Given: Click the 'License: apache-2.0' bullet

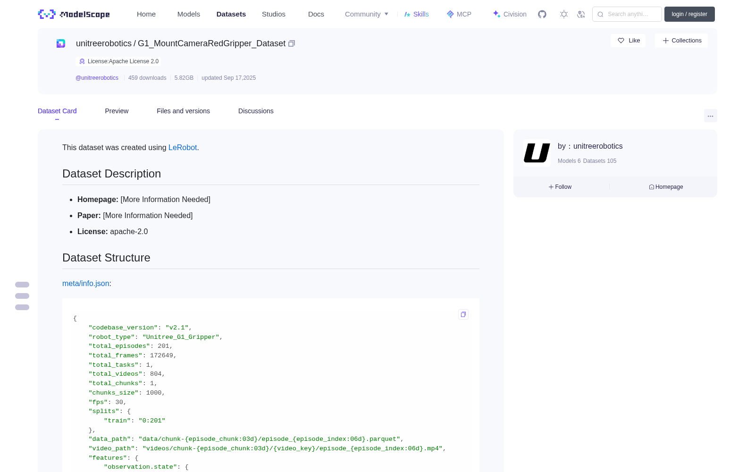Looking at the screenshot, I should 113,232.
